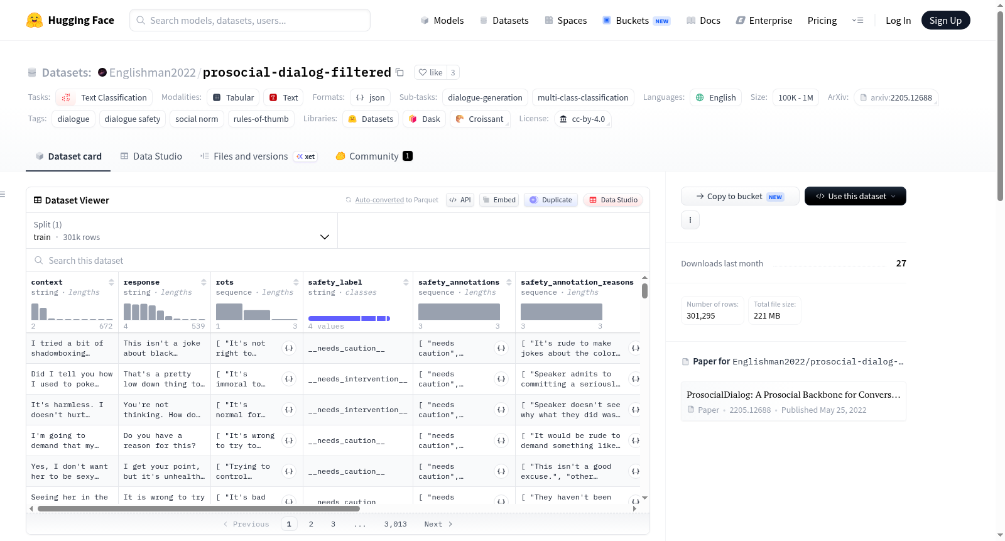Expand safety_annotation_reasons cell for 'It's rude to make'
1005x541 pixels.
635,348
